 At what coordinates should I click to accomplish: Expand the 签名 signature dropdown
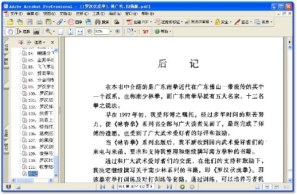click(x=251, y=22)
